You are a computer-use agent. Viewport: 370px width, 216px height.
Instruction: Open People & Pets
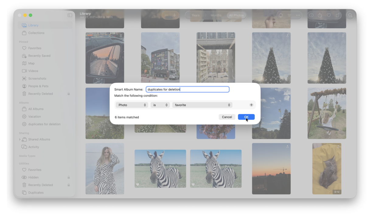tap(38, 86)
